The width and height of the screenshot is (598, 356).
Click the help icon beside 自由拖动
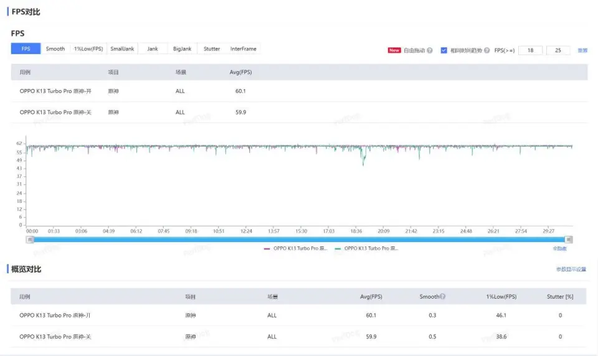430,50
